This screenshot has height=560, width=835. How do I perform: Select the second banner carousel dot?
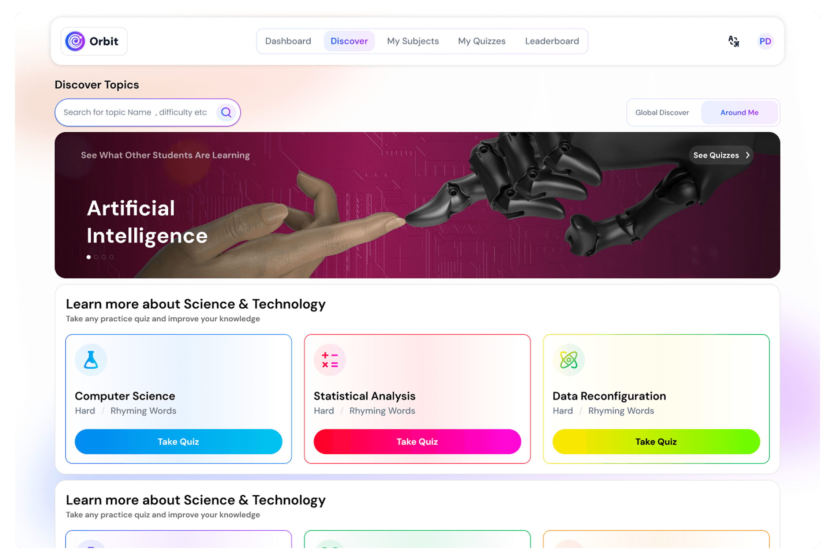pyautogui.click(x=96, y=257)
